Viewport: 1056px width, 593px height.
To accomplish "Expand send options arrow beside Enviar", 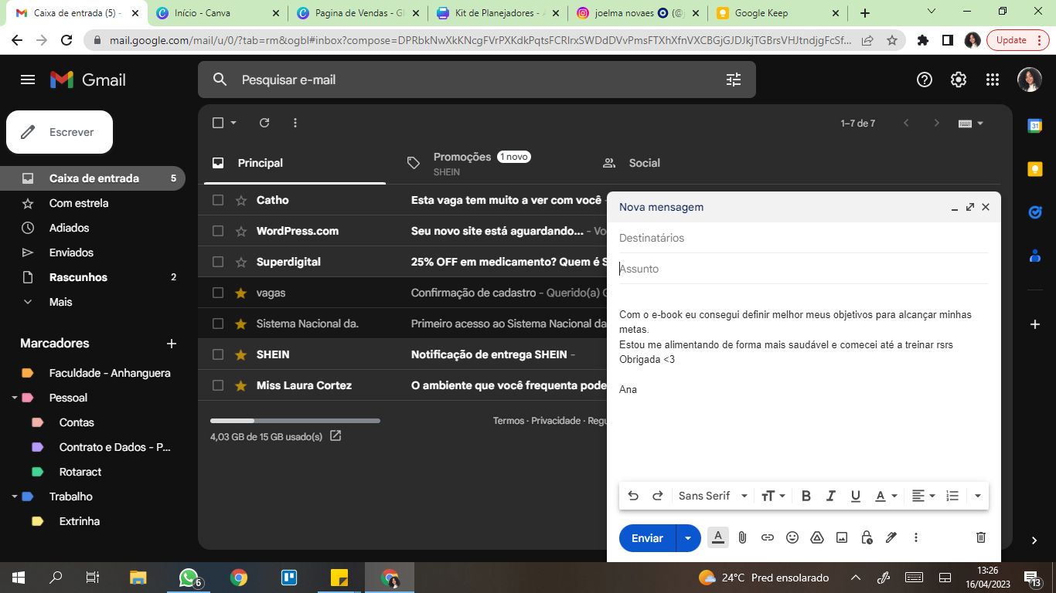I will click(688, 538).
